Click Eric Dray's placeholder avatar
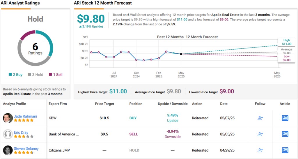This screenshot has height=159, width=298. (x=8, y=134)
